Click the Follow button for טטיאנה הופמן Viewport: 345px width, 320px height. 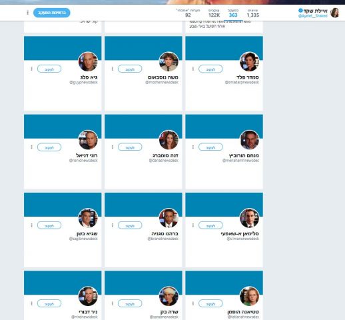pyautogui.click(x=210, y=303)
